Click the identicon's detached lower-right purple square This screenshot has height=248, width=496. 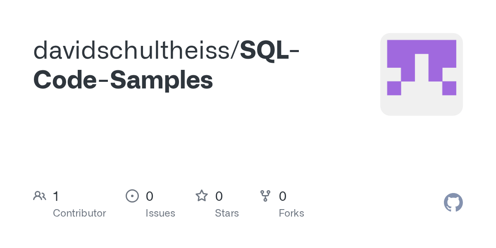pos(449,88)
